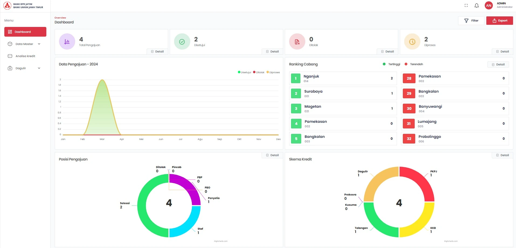Click the AN user avatar
Screen dimensions: 516x248
coord(489,5)
